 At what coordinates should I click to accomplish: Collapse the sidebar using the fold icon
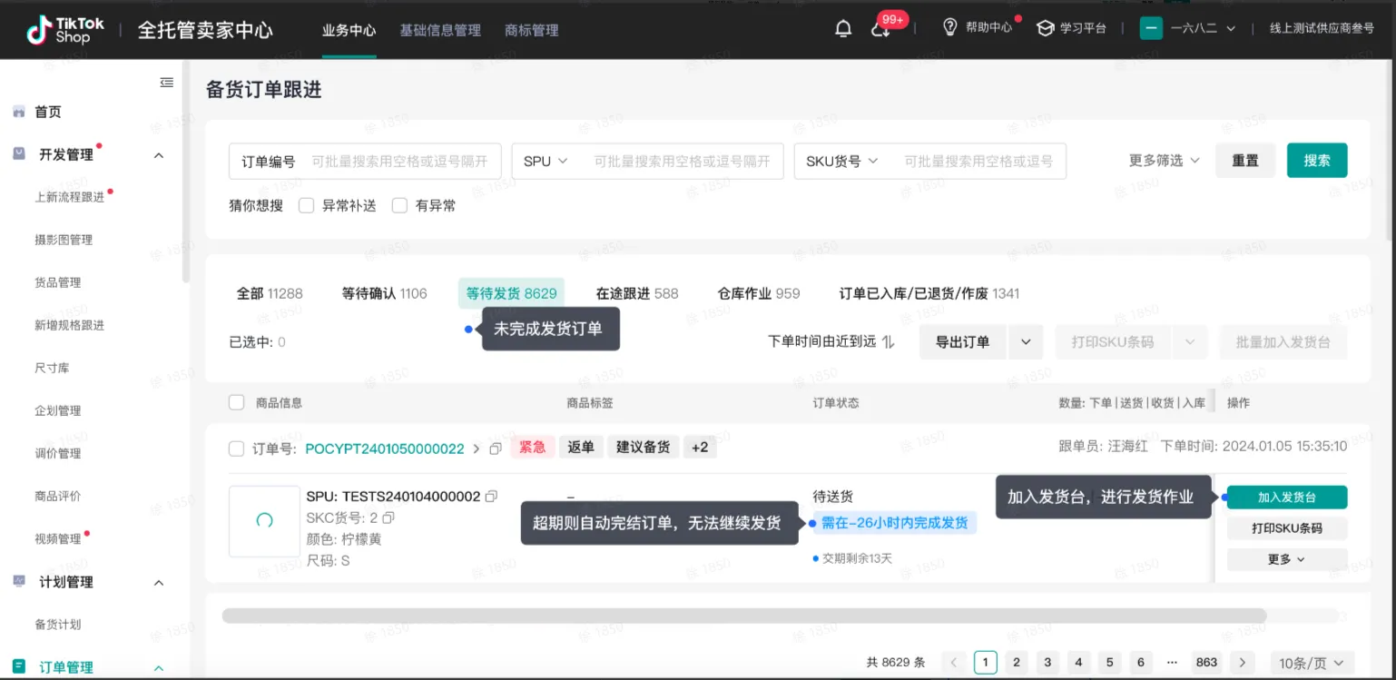click(x=167, y=83)
